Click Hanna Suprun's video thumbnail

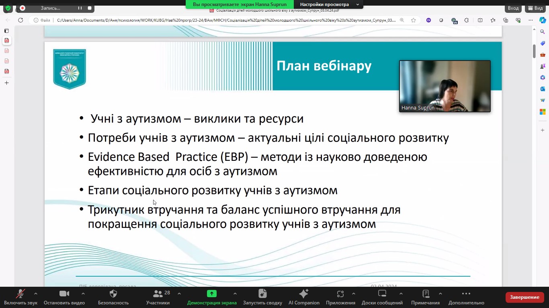click(445, 86)
